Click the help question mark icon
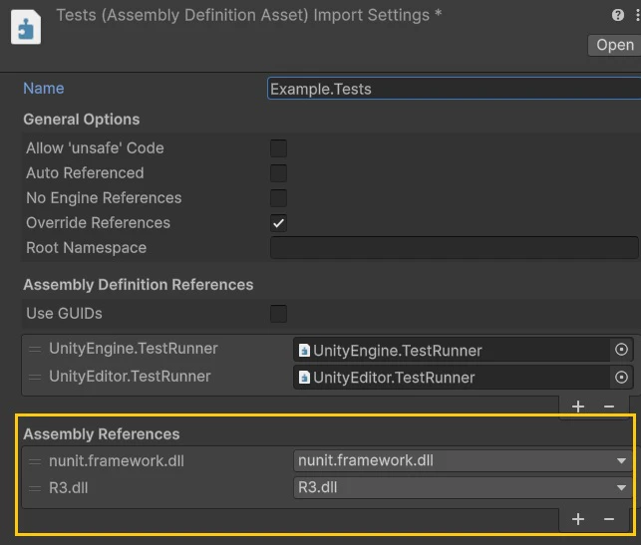This screenshot has width=641, height=545. pos(618,15)
